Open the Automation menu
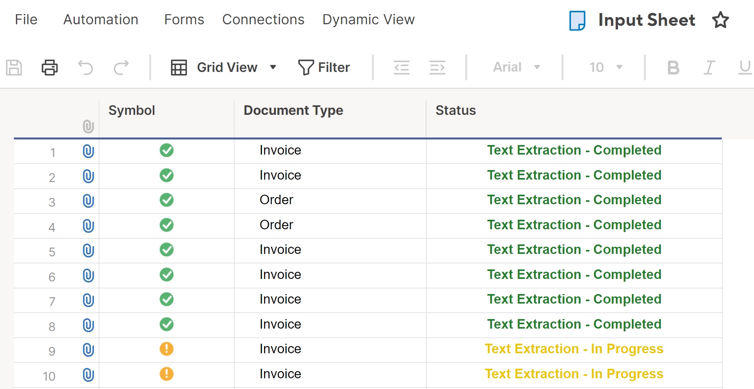This screenshot has width=754, height=389. click(x=101, y=19)
